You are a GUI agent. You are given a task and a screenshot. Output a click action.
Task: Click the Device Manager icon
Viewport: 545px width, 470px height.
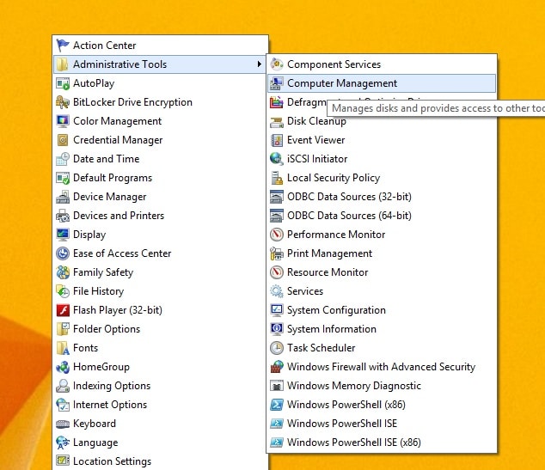click(63, 197)
